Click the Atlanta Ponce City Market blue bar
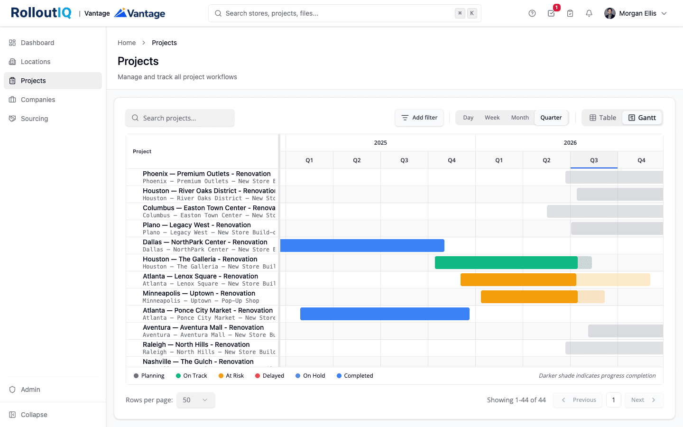 click(385, 314)
